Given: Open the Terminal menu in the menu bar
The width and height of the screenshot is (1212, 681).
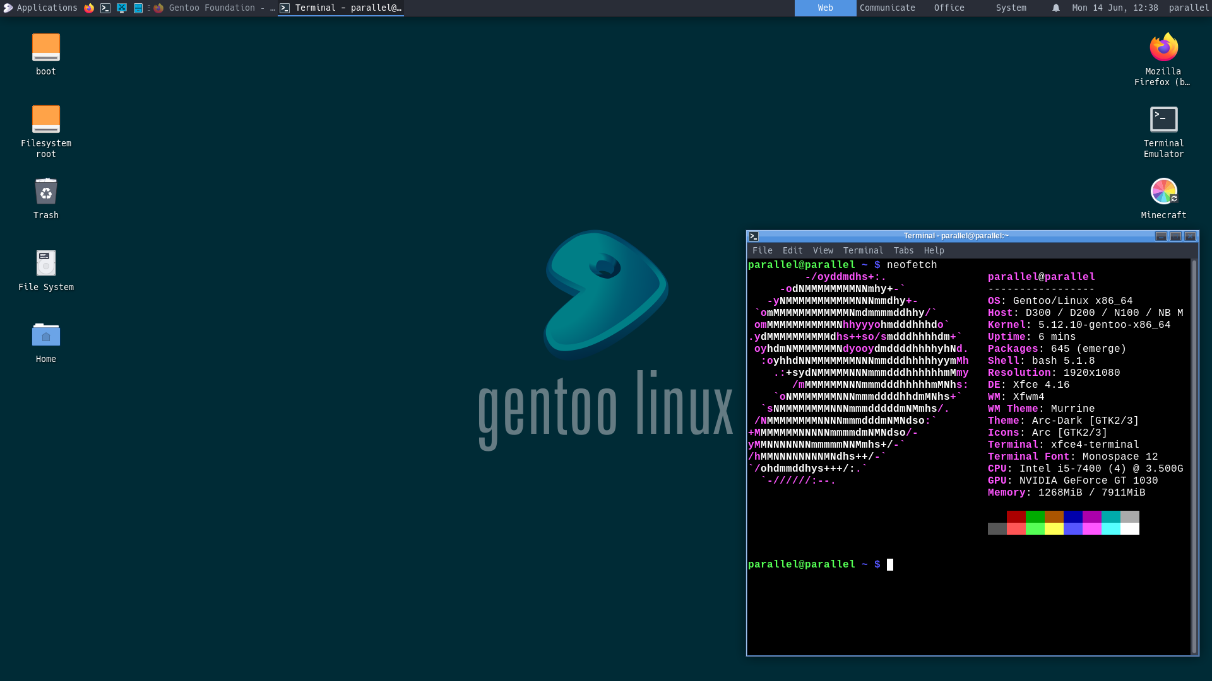Looking at the screenshot, I should pos(863,251).
